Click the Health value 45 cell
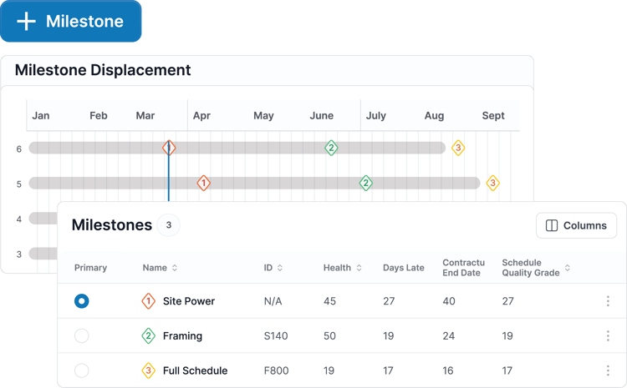627x388 pixels. pyautogui.click(x=329, y=301)
